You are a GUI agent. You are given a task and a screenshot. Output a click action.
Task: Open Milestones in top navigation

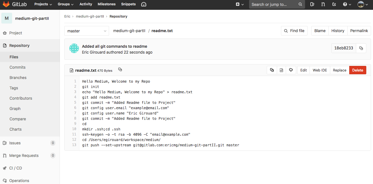107,4
